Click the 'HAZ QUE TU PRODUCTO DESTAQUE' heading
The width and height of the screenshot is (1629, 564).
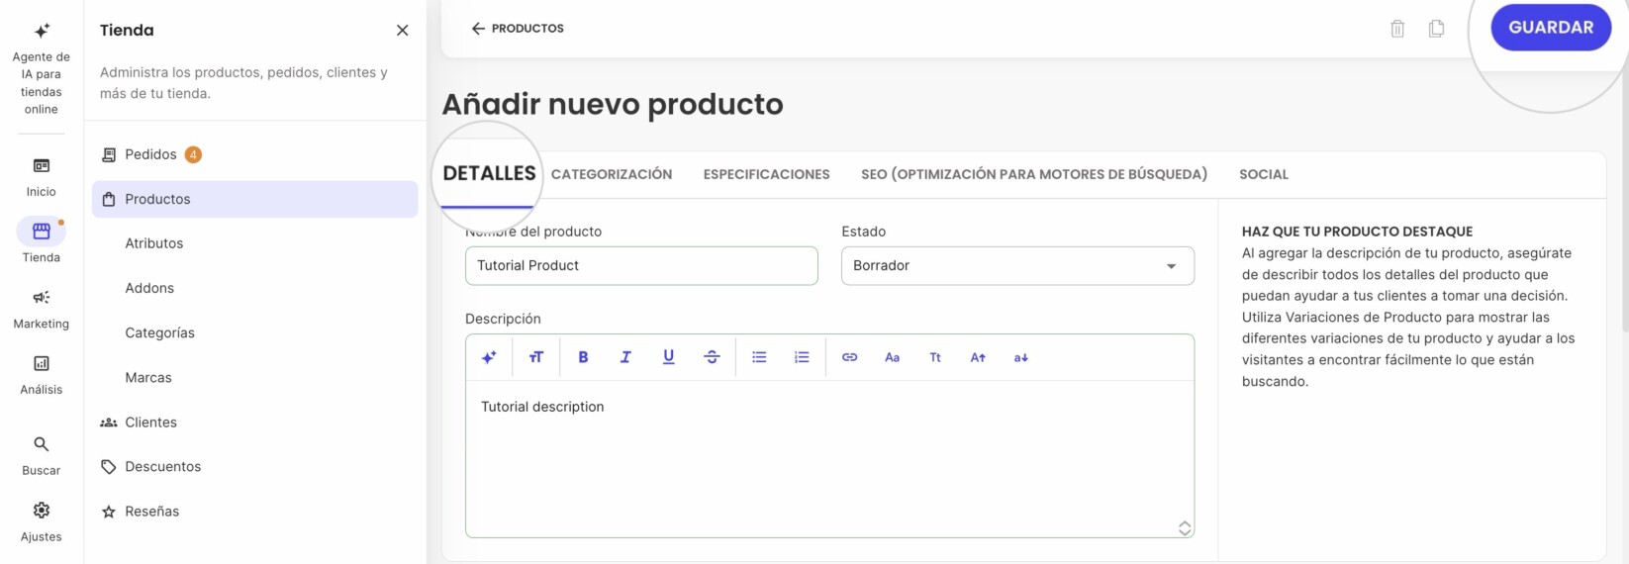[1357, 232]
